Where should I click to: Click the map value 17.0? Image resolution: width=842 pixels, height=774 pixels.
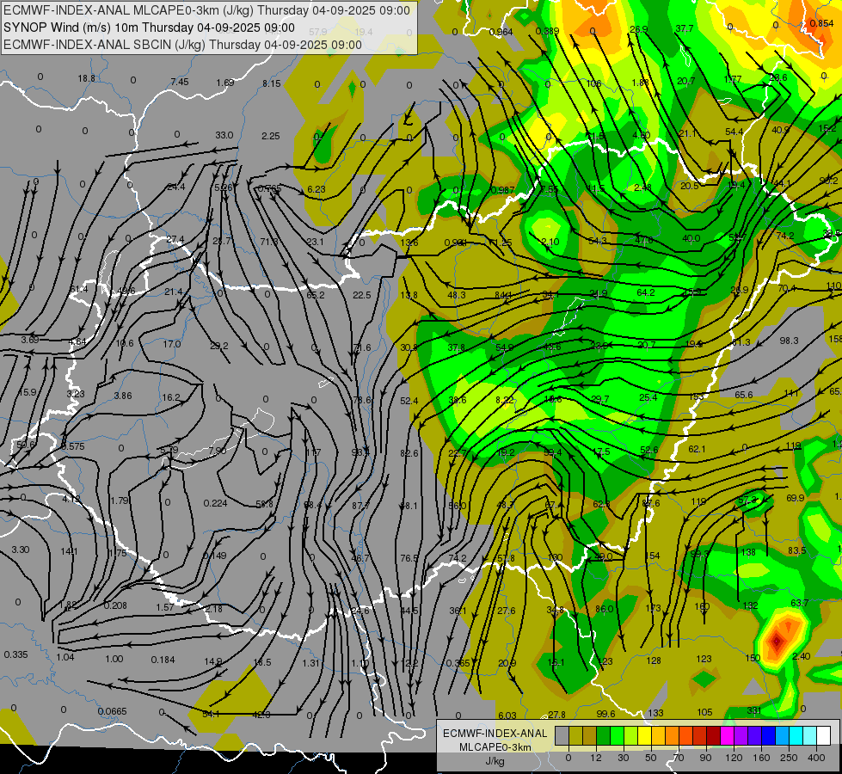click(x=172, y=344)
